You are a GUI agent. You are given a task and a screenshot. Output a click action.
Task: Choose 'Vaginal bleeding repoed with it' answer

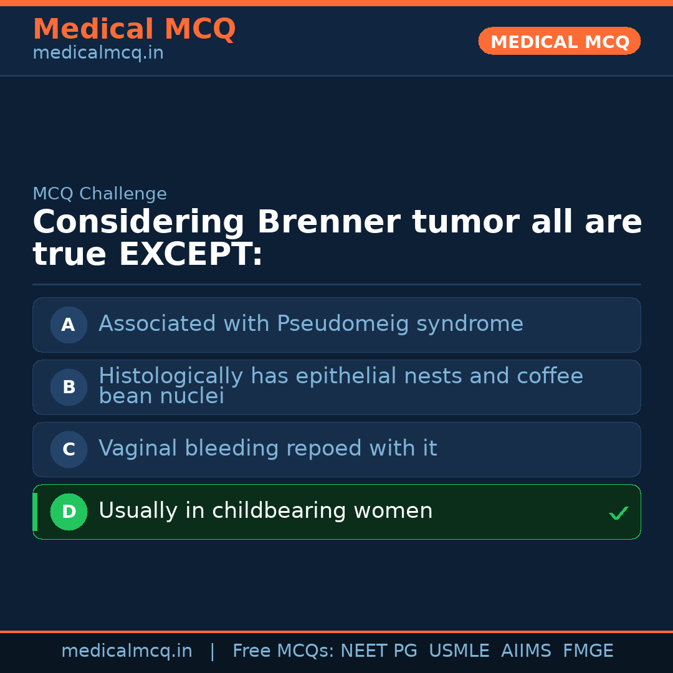267,449
